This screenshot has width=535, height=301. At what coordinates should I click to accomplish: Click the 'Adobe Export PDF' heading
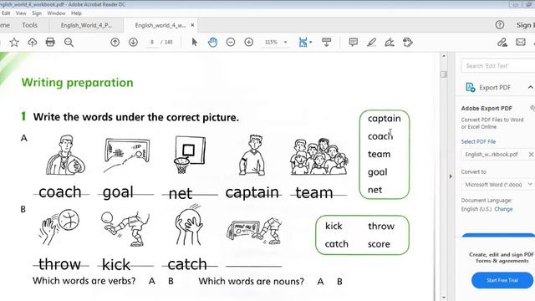click(x=487, y=109)
